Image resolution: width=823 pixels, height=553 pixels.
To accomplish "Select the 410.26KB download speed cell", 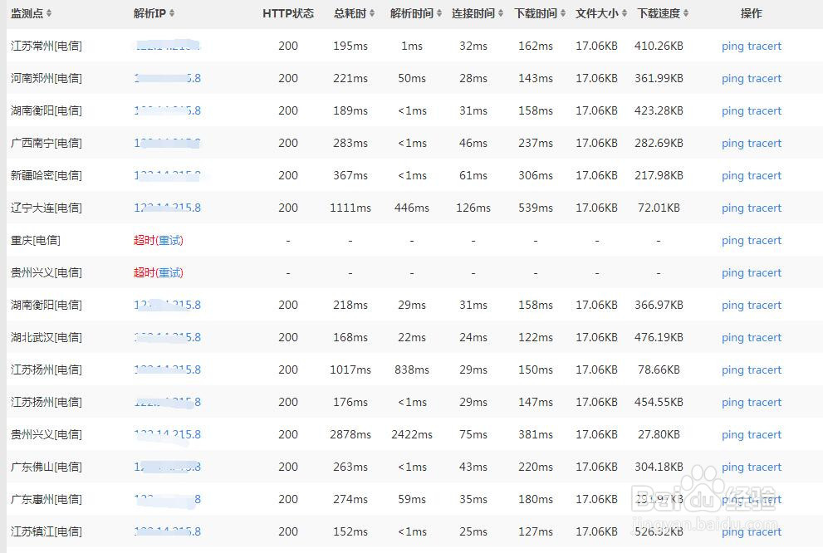I will tap(659, 46).
